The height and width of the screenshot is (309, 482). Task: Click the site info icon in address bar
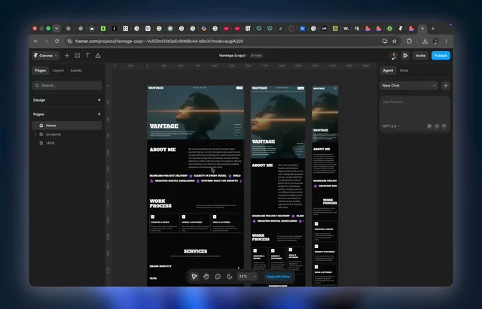(69, 41)
